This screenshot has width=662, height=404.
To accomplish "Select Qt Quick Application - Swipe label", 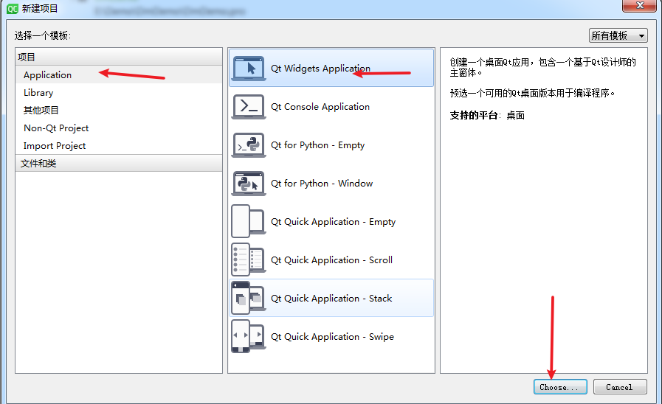I will coord(332,337).
